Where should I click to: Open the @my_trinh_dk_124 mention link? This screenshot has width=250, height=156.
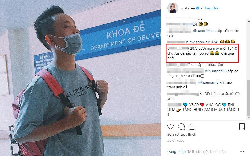click(202, 42)
